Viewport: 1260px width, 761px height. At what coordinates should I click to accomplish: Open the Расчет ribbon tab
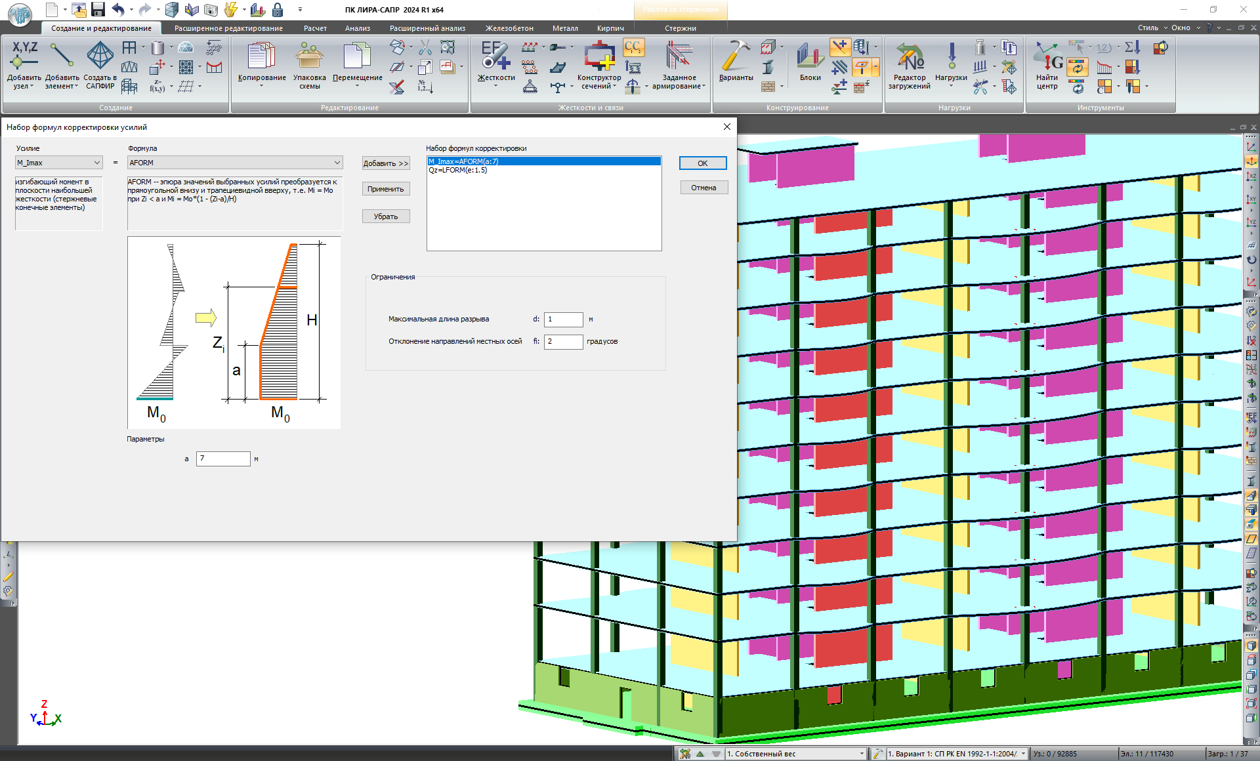click(x=315, y=28)
